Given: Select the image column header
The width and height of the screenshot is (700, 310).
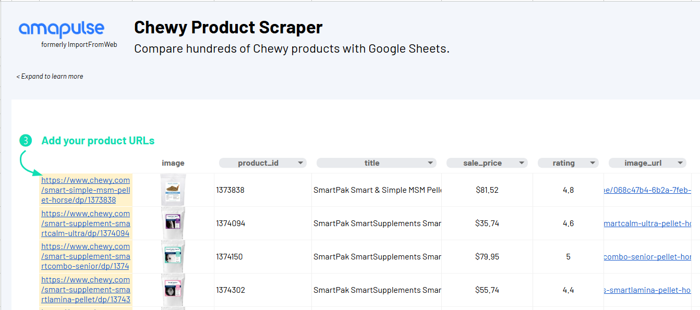Looking at the screenshot, I should click(x=173, y=163).
